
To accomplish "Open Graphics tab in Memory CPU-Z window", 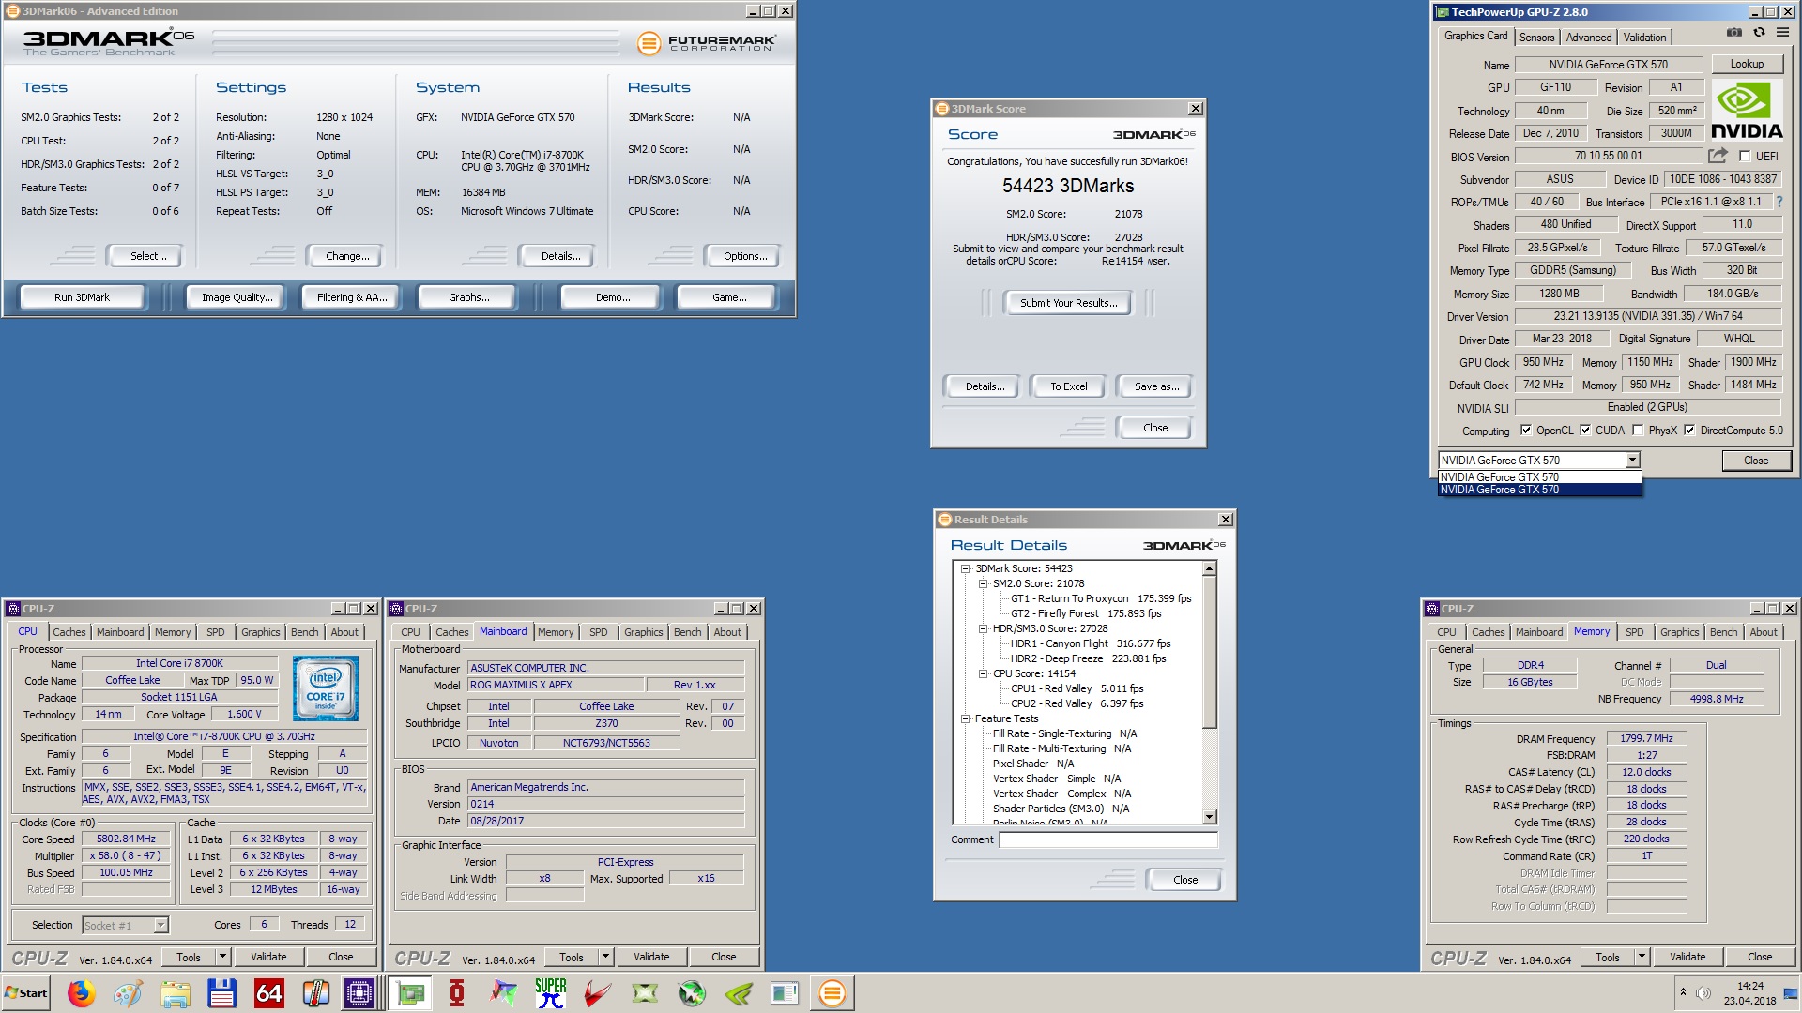I will pos(1679,633).
